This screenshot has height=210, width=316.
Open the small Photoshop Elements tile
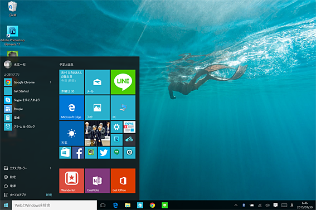[x=116, y=140]
